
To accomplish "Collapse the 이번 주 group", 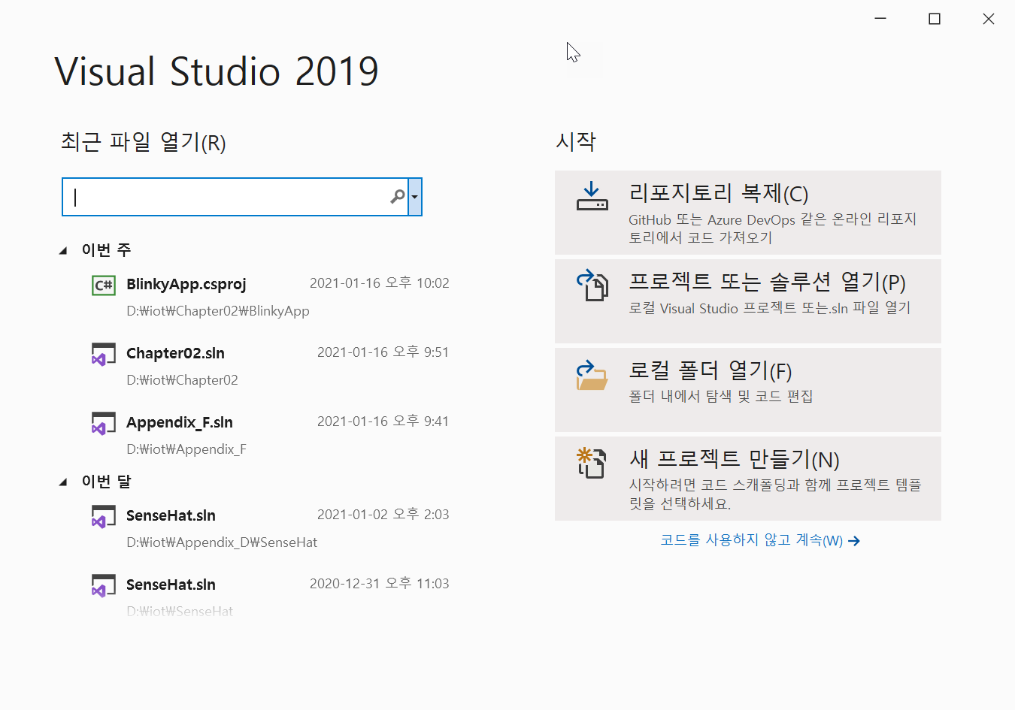I will [x=63, y=251].
